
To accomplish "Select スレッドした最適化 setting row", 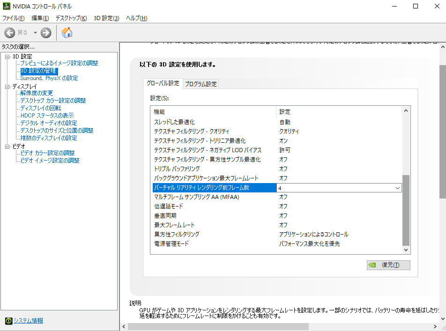I will tap(277, 122).
